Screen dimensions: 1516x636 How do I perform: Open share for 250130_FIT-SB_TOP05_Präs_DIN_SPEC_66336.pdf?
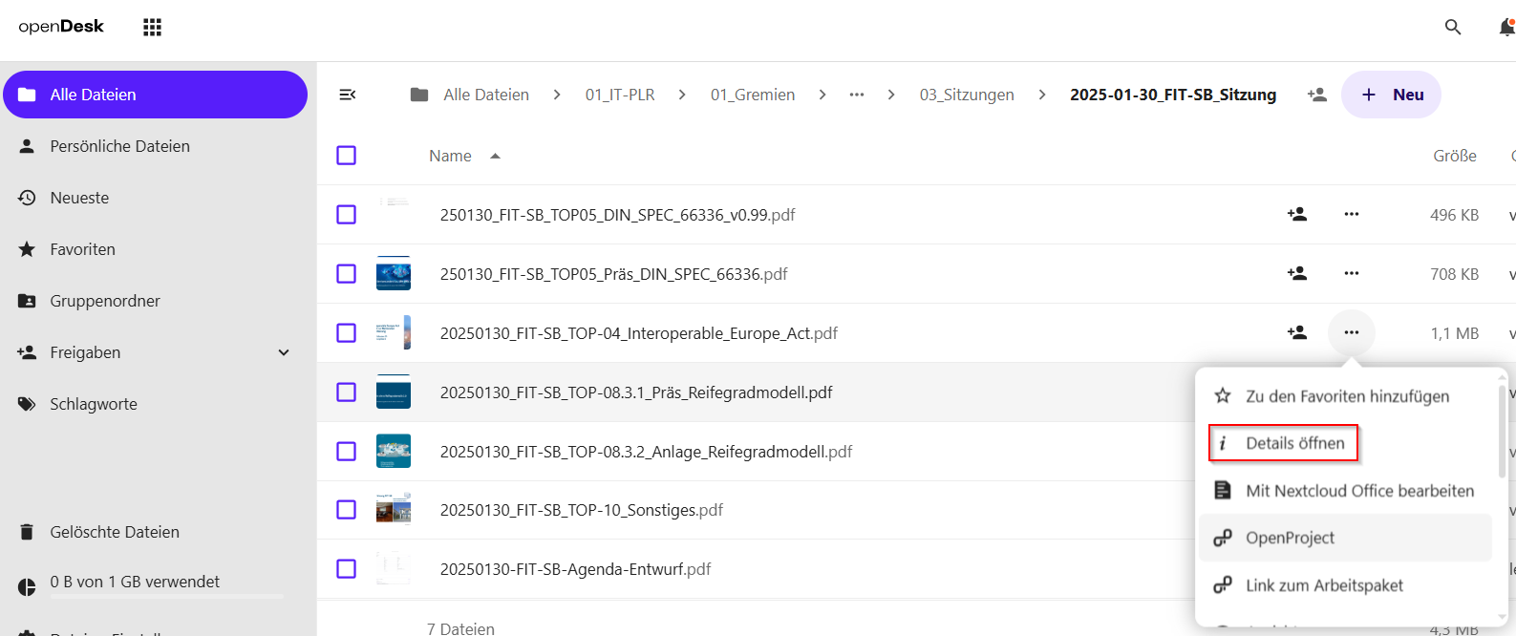point(1297,274)
